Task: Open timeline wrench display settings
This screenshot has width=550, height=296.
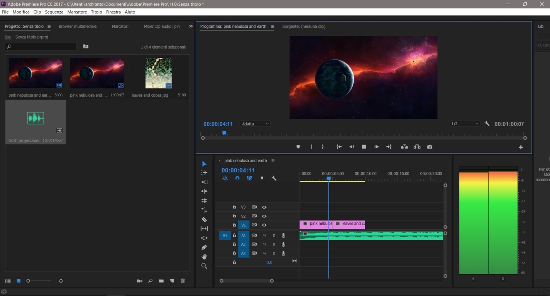Action: pyautogui.click(x=274, y=178)
